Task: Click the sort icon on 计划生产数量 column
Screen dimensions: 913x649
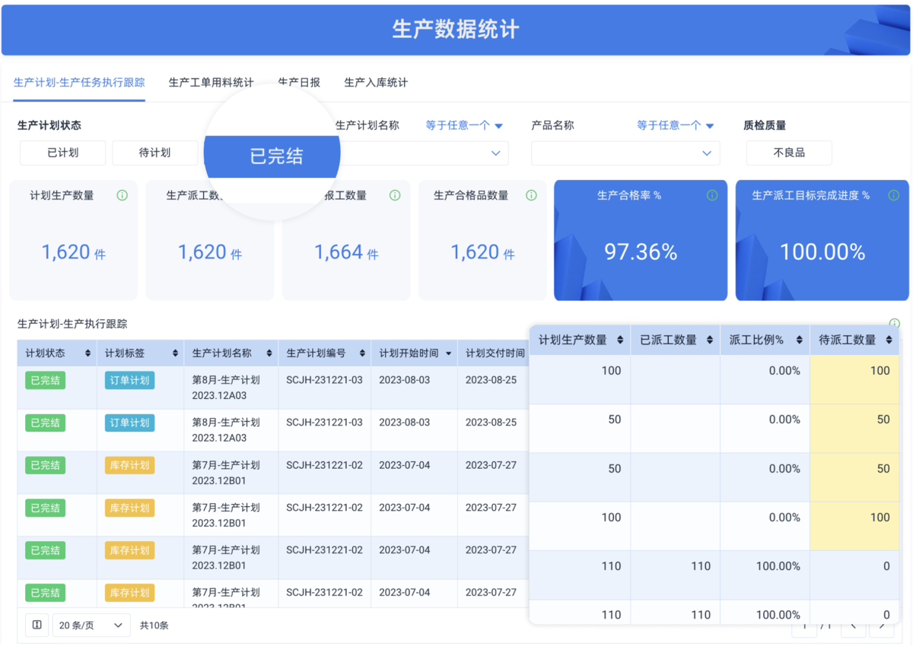Action: (x=622, y=340)
